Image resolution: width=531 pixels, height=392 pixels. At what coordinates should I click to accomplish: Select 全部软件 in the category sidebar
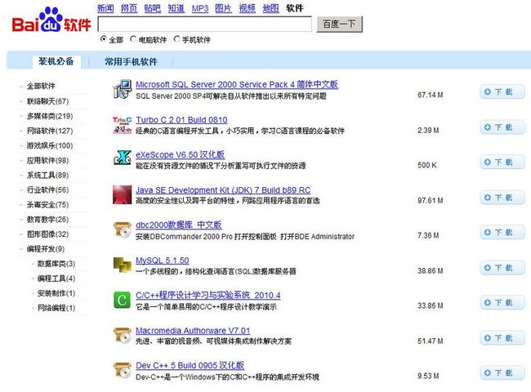[x=41, y=86]
